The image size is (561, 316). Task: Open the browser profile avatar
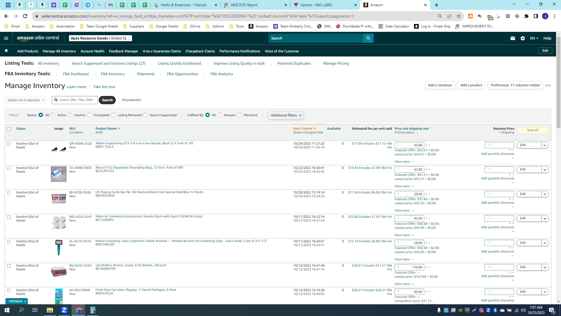pyautogui.click(x=545, y=16)
